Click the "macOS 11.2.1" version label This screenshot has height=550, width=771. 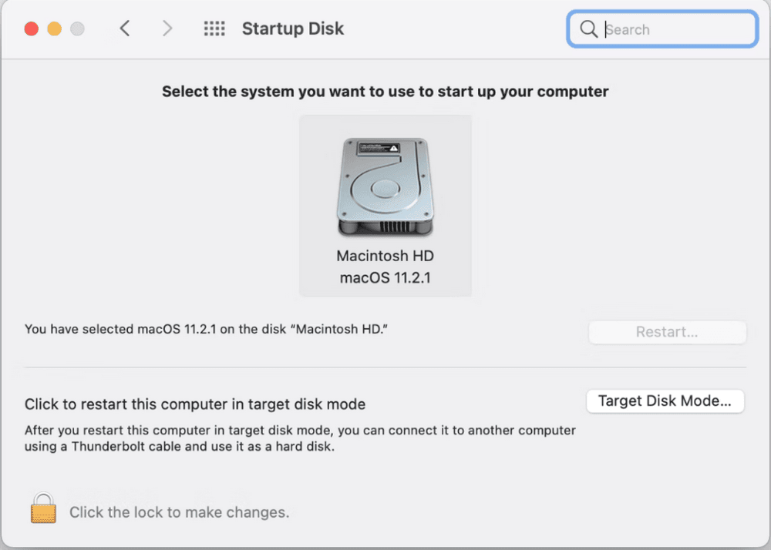click(385, 278)
